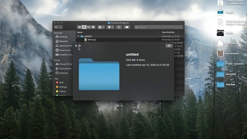The image size is (247, 139).
Task: Click the large folder preview image
Action: [x=99, y=74]
